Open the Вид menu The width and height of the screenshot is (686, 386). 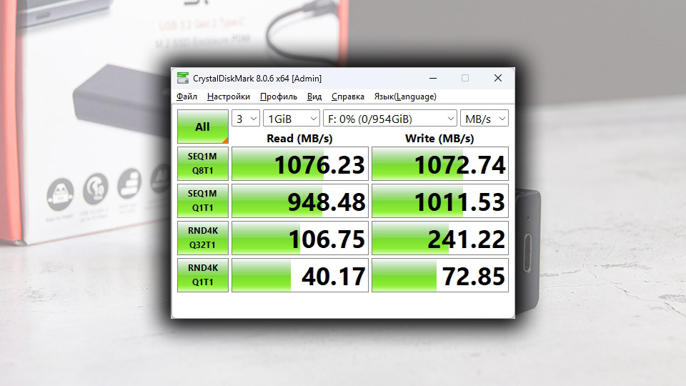314,96
